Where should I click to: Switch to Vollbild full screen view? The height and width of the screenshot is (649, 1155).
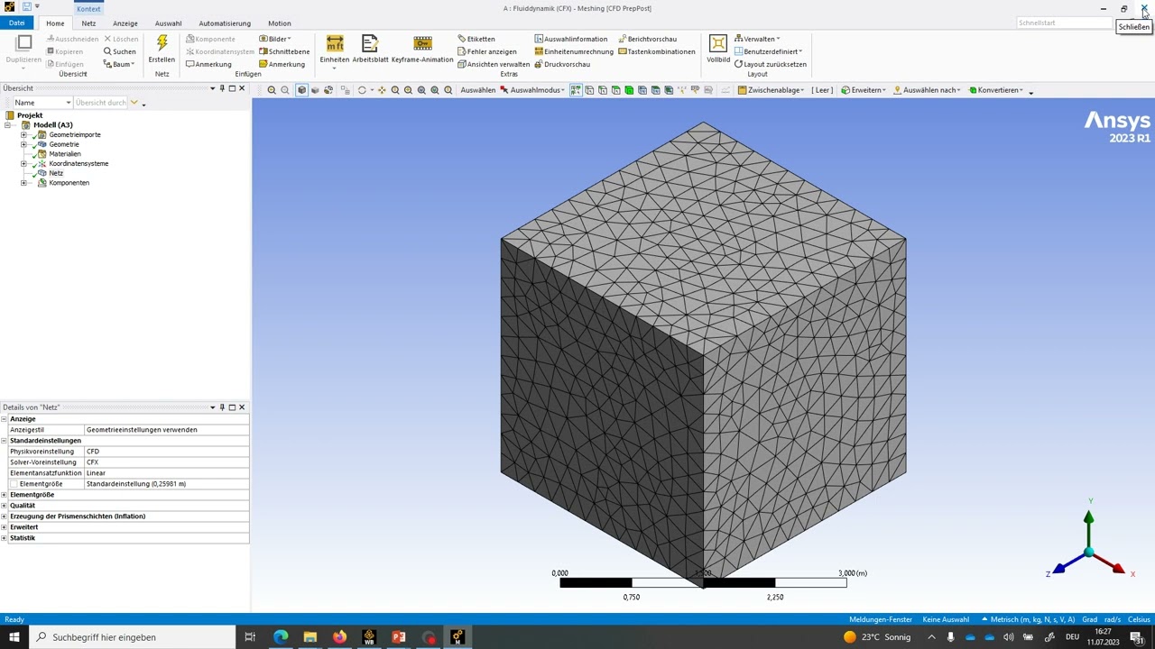tap(718, 49)
